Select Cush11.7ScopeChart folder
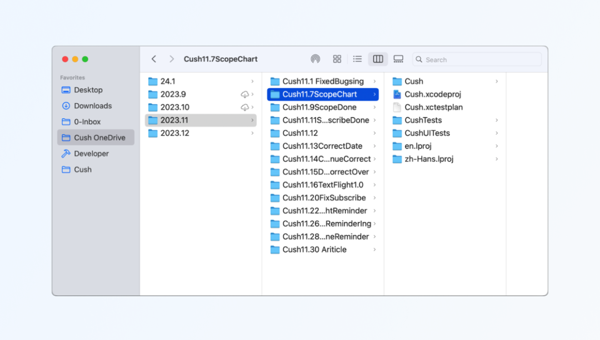 (x=323, y=94)
